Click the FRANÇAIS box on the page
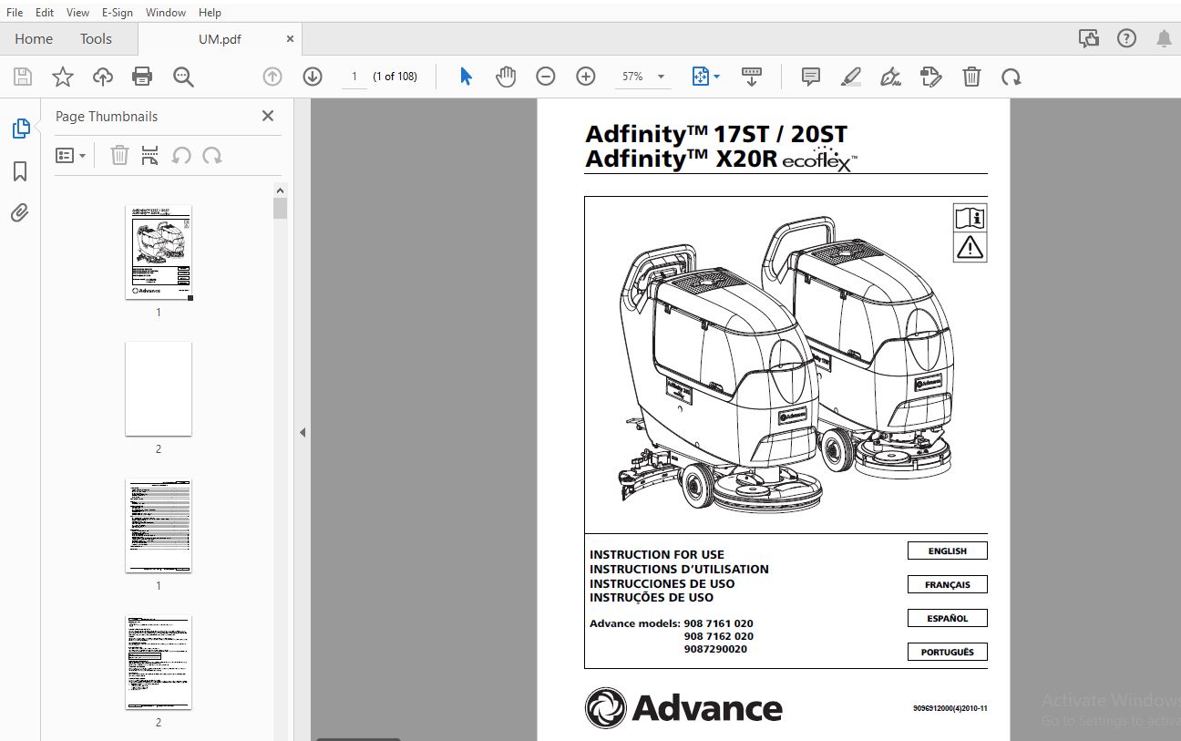This screenshot has height=741, width=1181. coord(948,584)
